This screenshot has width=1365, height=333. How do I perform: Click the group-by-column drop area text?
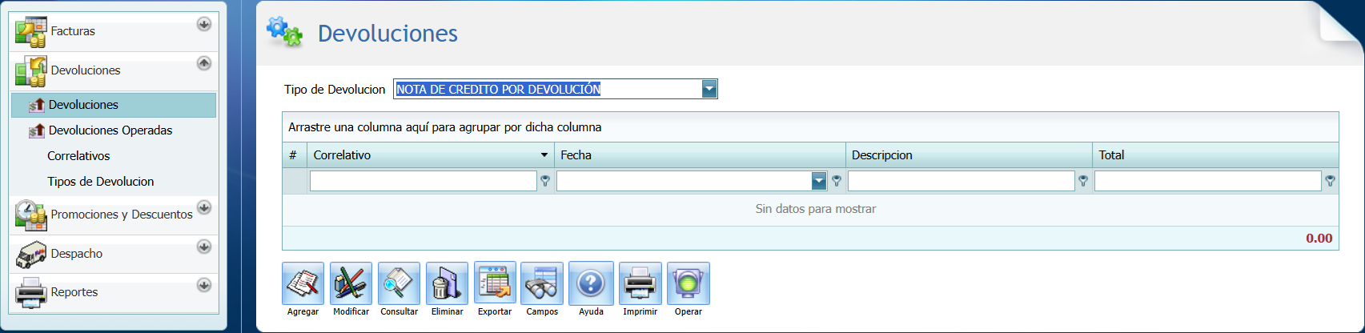445,127
